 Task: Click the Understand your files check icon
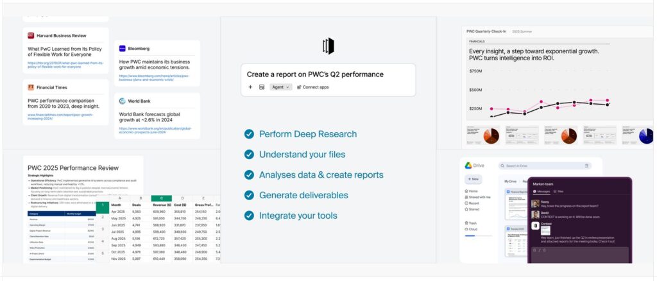tap(249, 155)
